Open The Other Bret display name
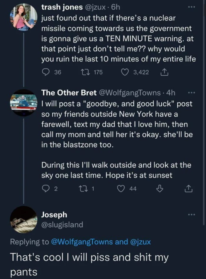Image resolution: width=206 pixels, height=279 pixels. (69, 93)
